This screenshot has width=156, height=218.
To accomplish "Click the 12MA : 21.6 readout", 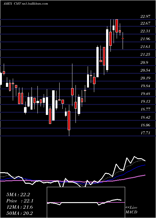I will (19, 207).
